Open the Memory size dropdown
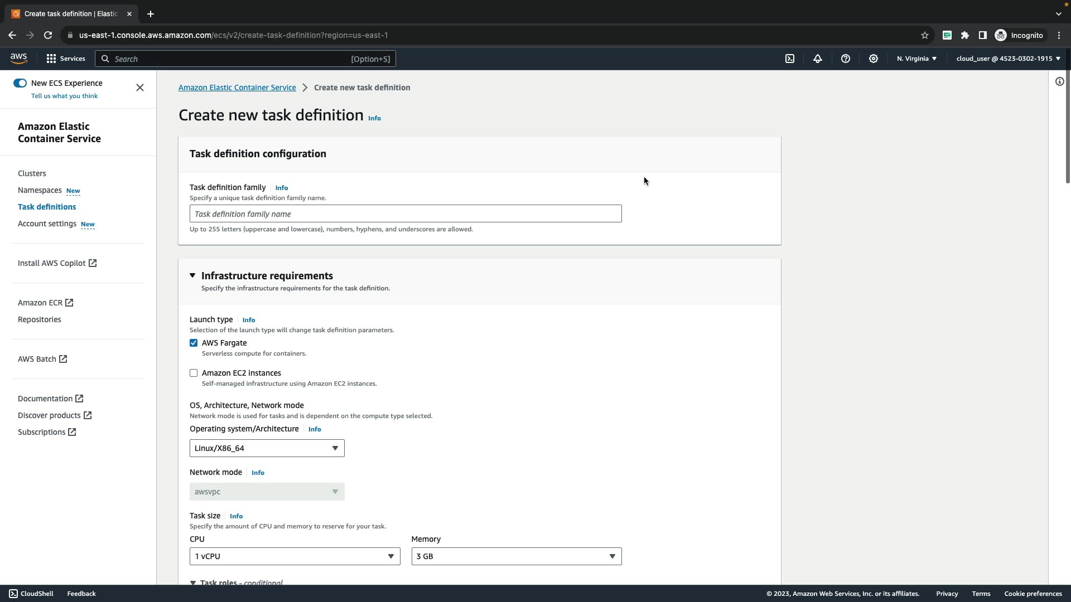Viewport: 1071px width, 602px height. pyautogui.click(x=516, y=556)
